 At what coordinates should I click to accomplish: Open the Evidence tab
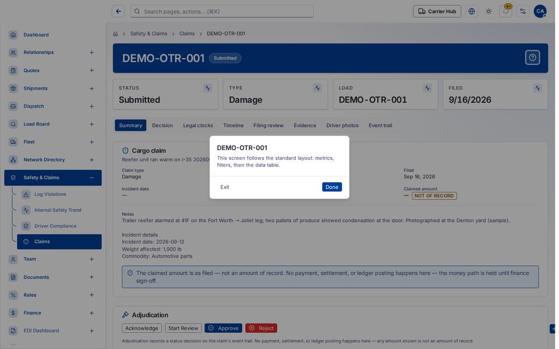tap(305, 126)
